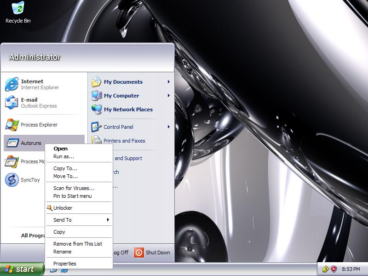
Task: Click the red Shut Down power icon
Action: pos(139,253)
